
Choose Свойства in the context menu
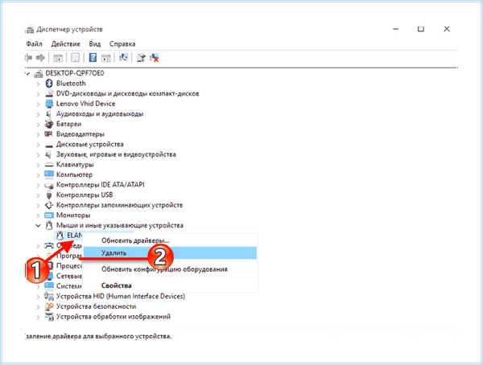click(x=170, y=285)
